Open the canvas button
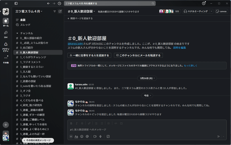This screenshot has height=145, width=231. (x=221, y=11)
